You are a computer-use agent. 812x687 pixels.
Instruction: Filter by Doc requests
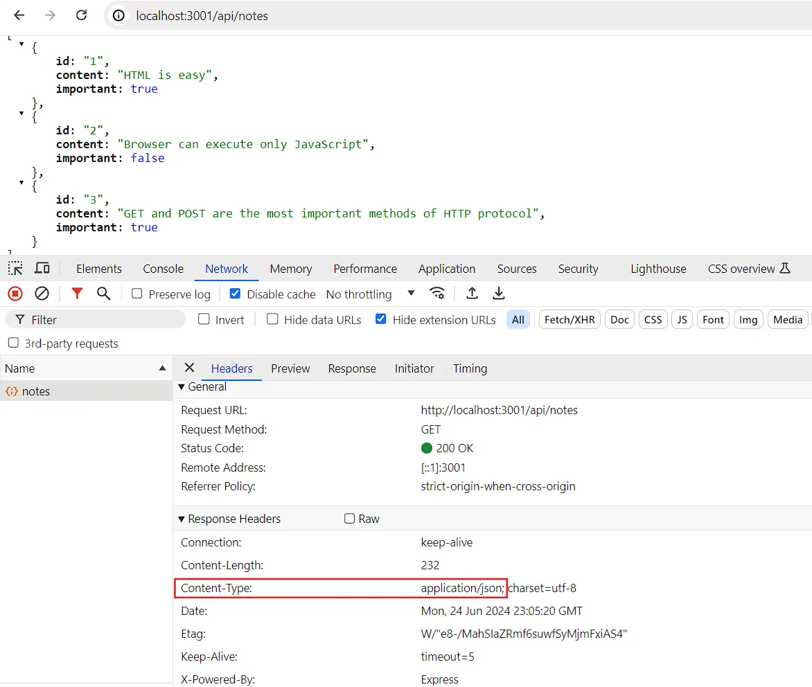pos(619,319)
